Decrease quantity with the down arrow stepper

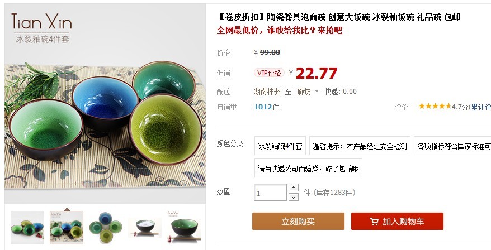click(294, 197)
